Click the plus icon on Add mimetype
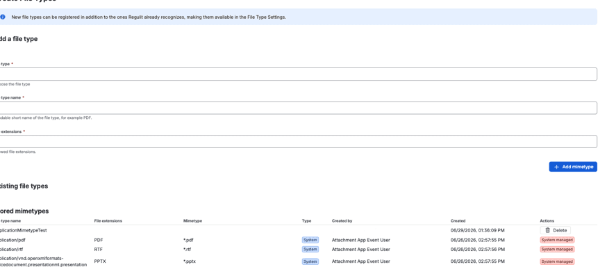This screenshot has width=607, height=267. pos(557,167)
